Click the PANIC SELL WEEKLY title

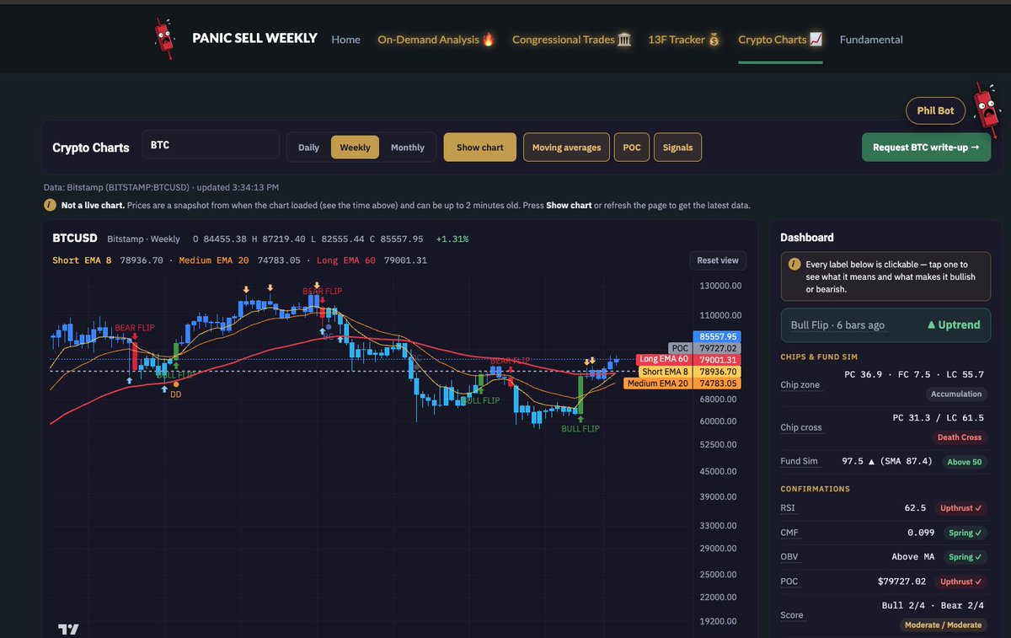pyautogui.click(x=254, y=38)
